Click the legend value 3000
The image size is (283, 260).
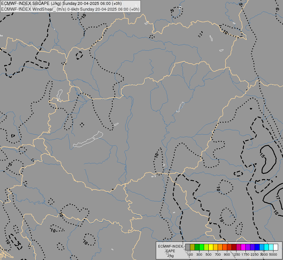pyautogui.click(x=264, y=255)
